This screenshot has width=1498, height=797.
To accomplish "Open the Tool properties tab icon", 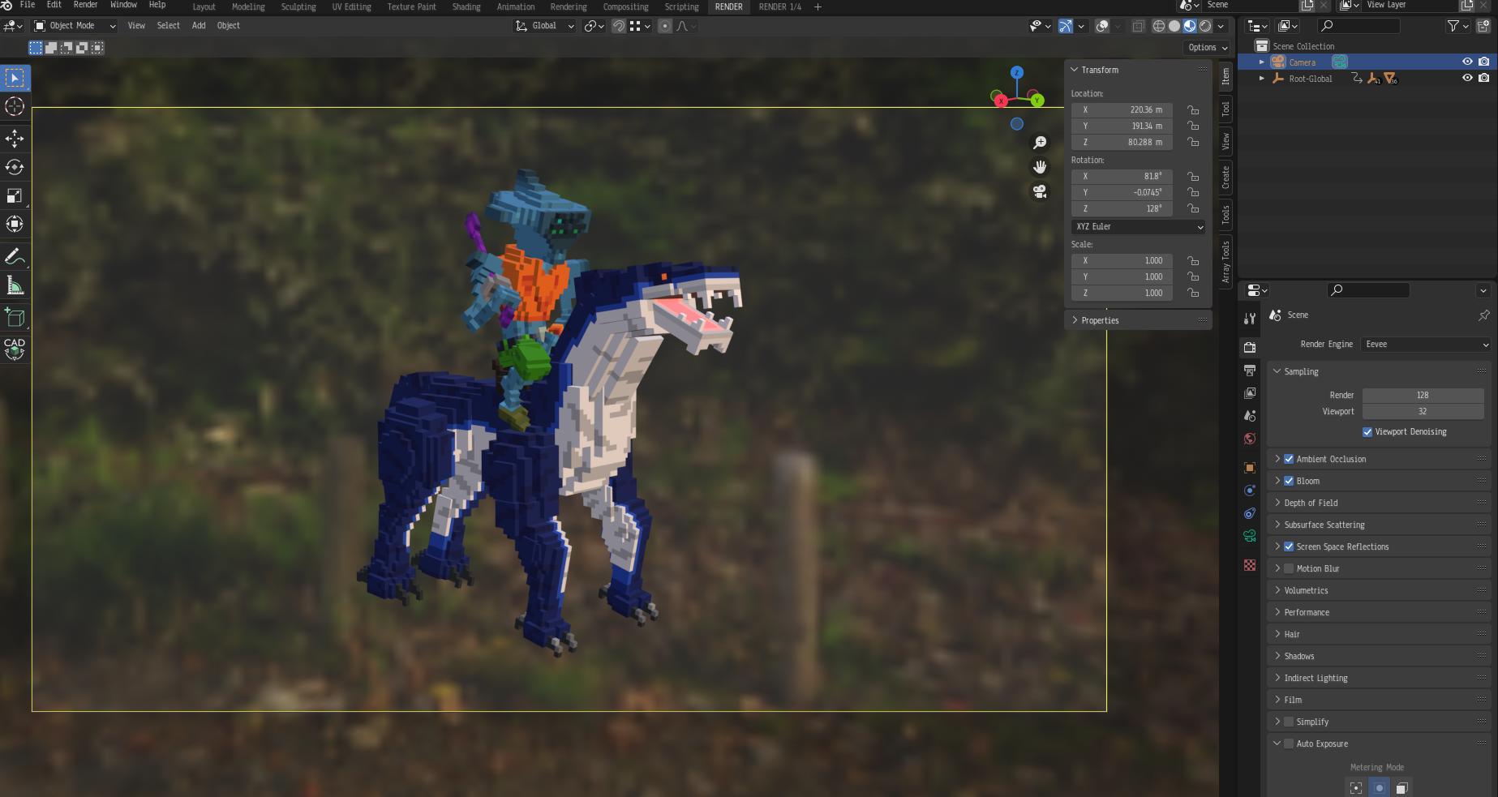I will pyautogui.click(x=1250, y=319).
